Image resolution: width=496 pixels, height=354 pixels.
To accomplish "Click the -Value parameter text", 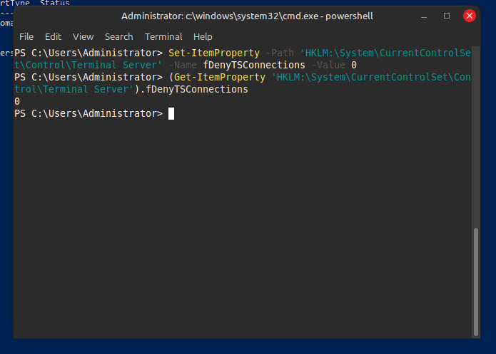I will tap(328, 66).
